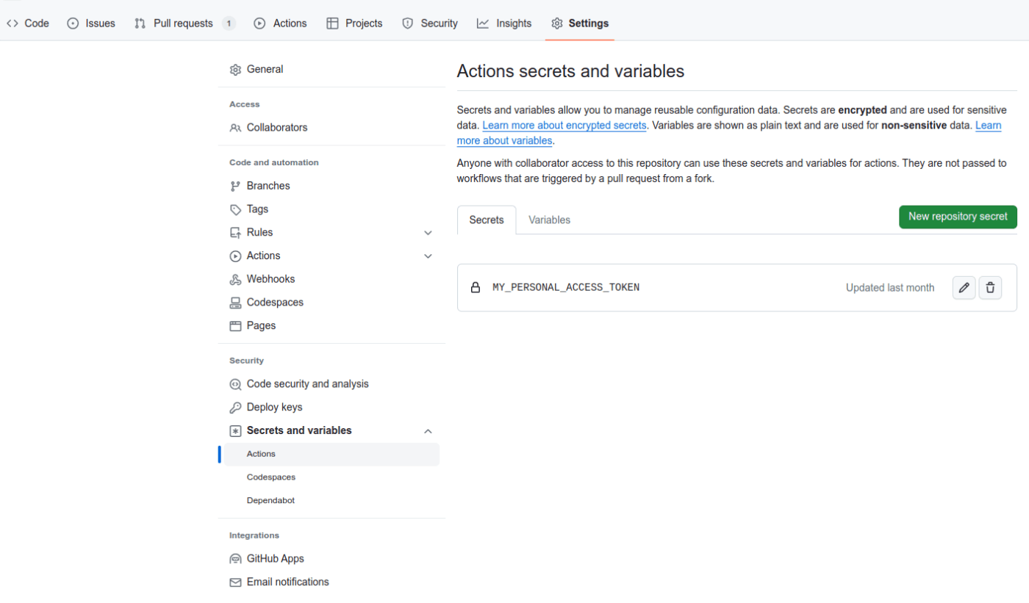
Task: Click the Tags label icon
Action: [235, 209]
